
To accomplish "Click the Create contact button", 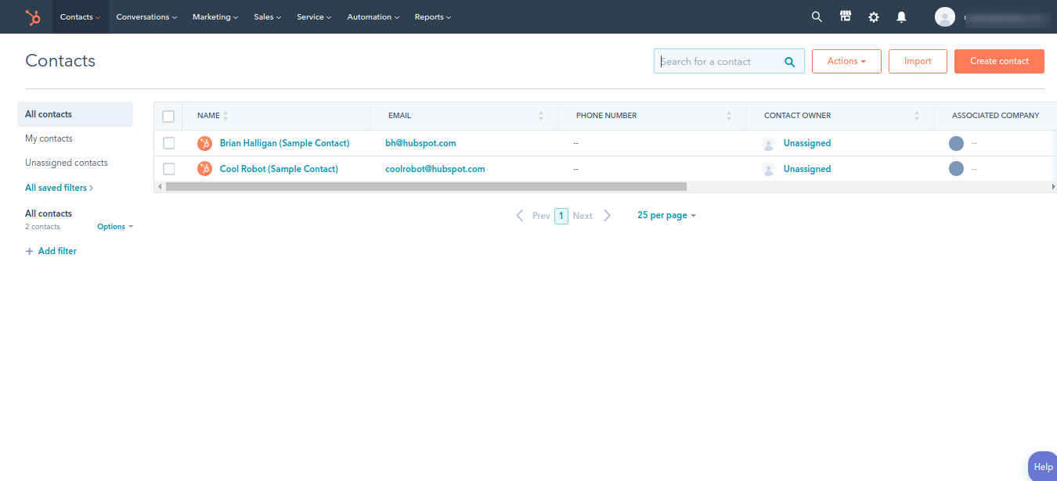I will click(x=999, y=61).
